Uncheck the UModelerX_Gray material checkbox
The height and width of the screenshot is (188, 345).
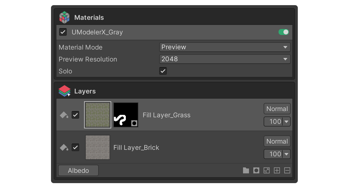(63, 32)
